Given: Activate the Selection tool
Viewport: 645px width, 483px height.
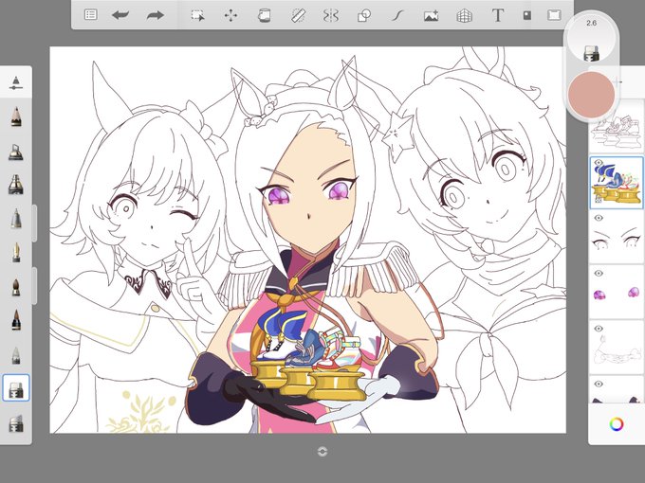Looking at the screenshot, I should (x=198, y=15).
